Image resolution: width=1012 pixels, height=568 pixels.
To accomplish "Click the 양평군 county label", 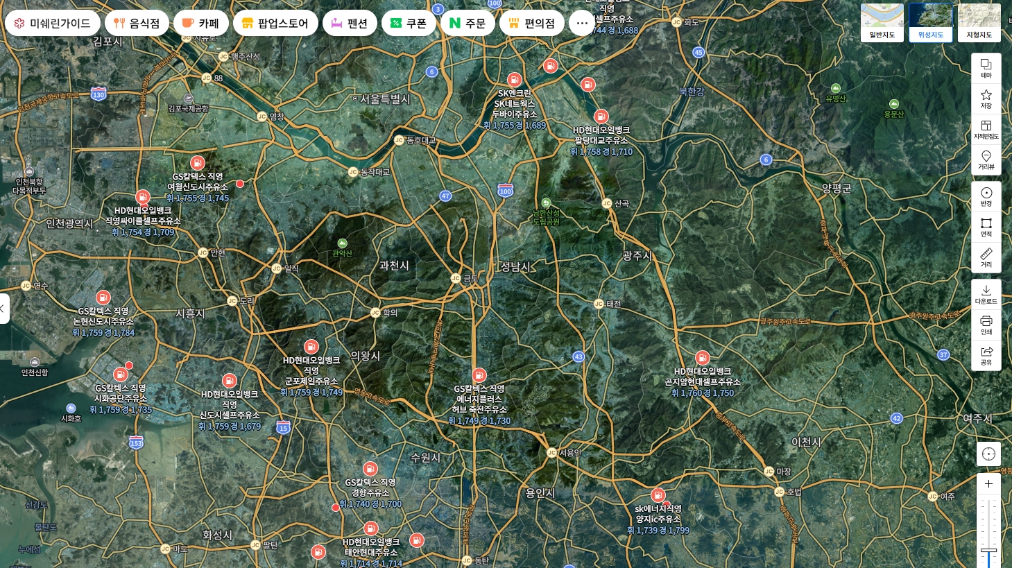I will (837, 188).
